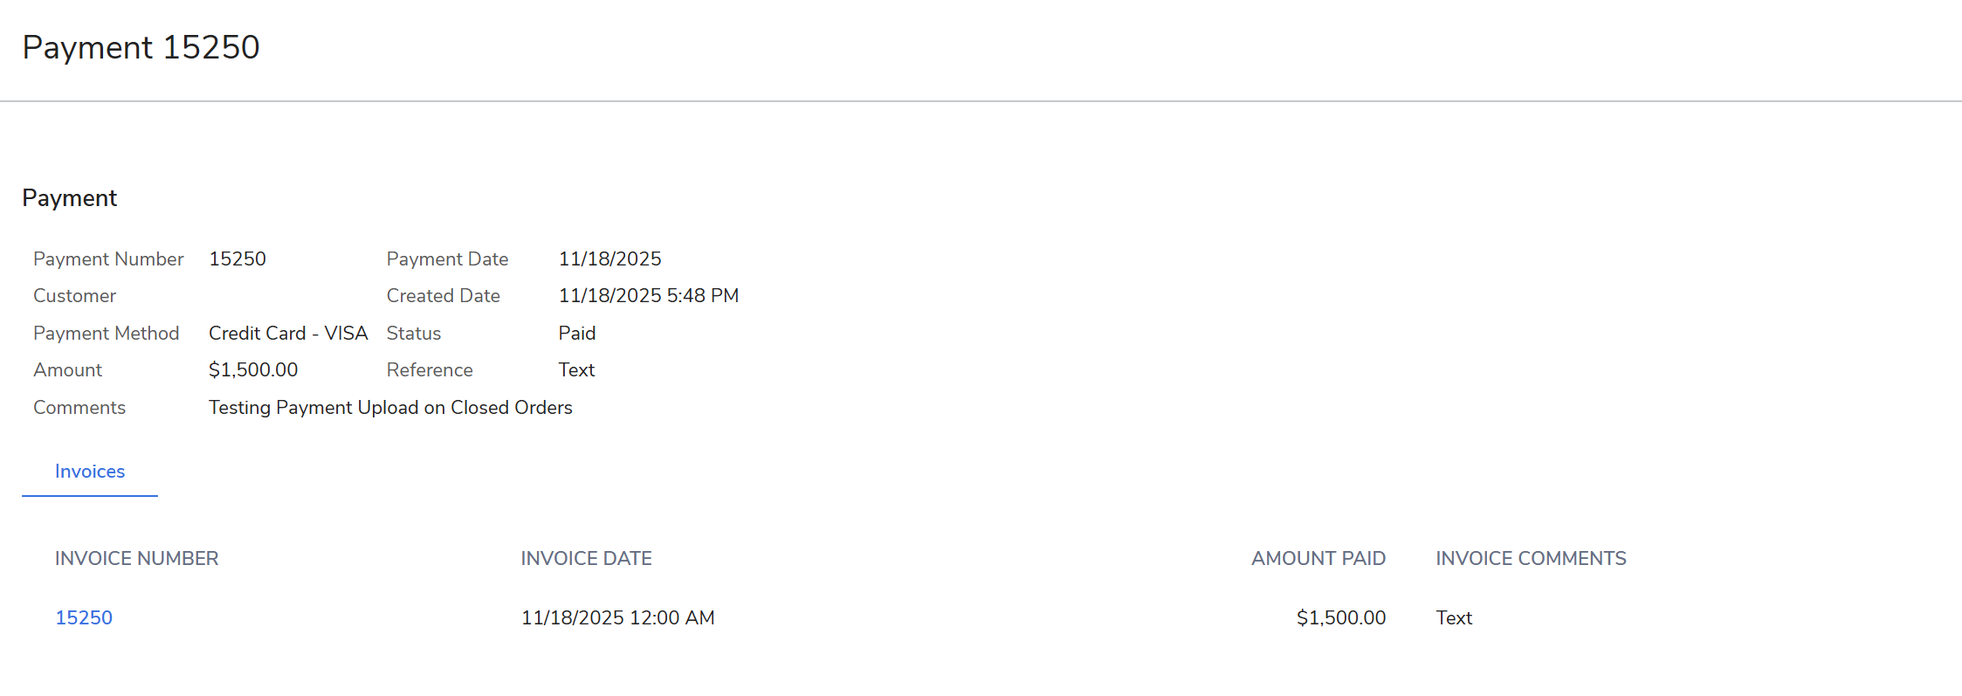Click the Customer field label
Image resolution: width=1962 pixels, height=696 pixels.
pos(74,296)
